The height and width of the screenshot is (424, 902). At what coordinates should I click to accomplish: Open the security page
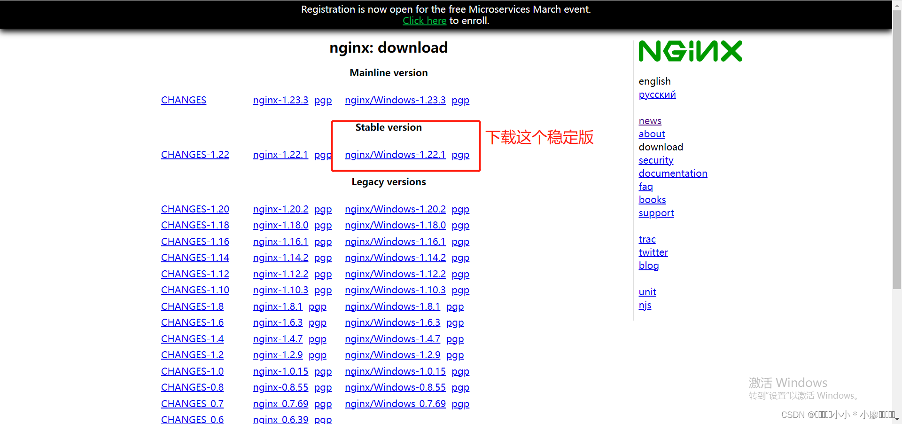pyautogui.click(x=656, y=160)
